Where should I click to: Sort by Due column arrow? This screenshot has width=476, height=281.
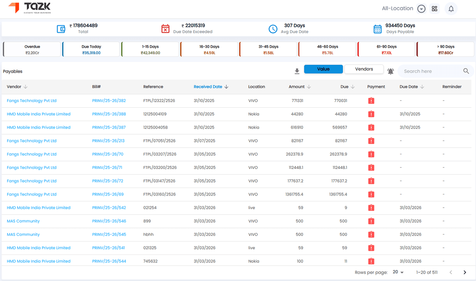[x=353, y=87]
